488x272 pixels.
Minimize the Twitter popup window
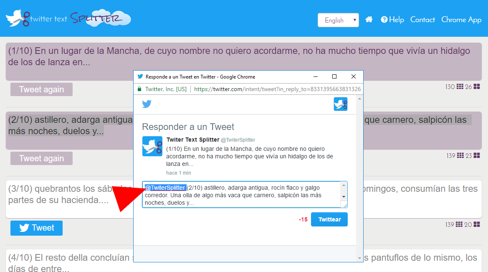pos(315,76)
